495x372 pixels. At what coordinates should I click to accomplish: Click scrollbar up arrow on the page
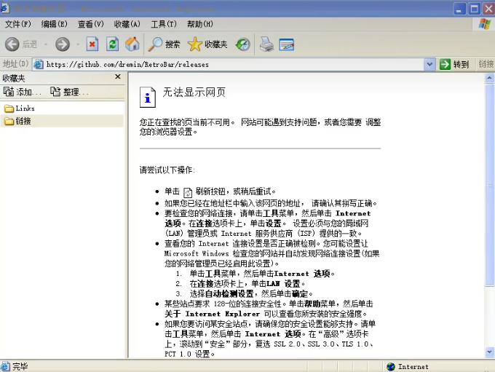click(490, 78)
